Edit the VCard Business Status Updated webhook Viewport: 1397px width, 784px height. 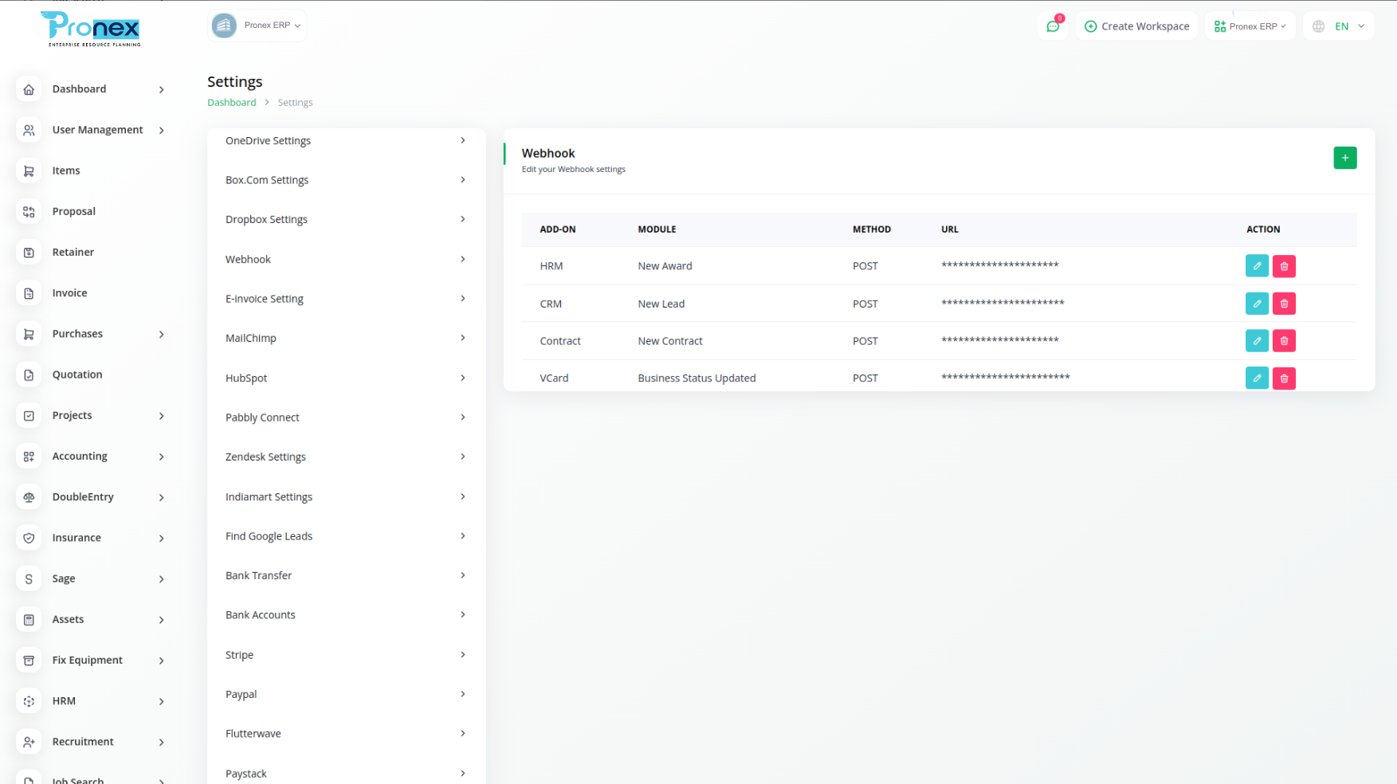[1257, 378]
